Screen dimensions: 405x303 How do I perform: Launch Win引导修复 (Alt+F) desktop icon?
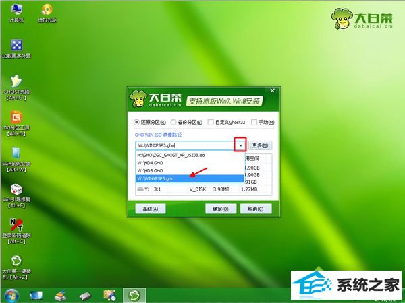coord(16,195)
